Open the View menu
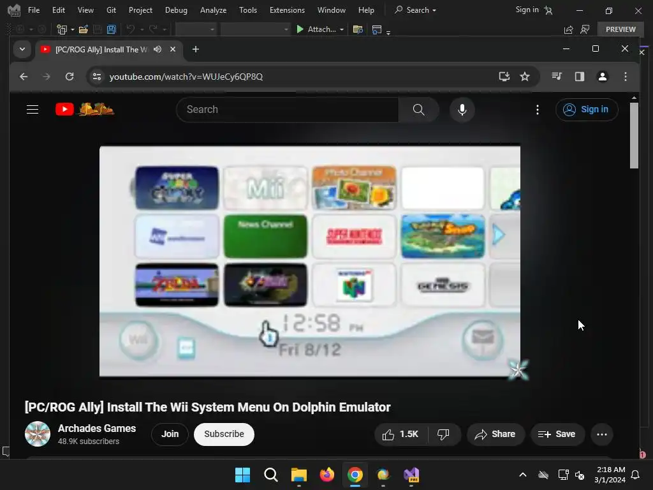This screenshot has width=653, height=490. pos(85,10)
